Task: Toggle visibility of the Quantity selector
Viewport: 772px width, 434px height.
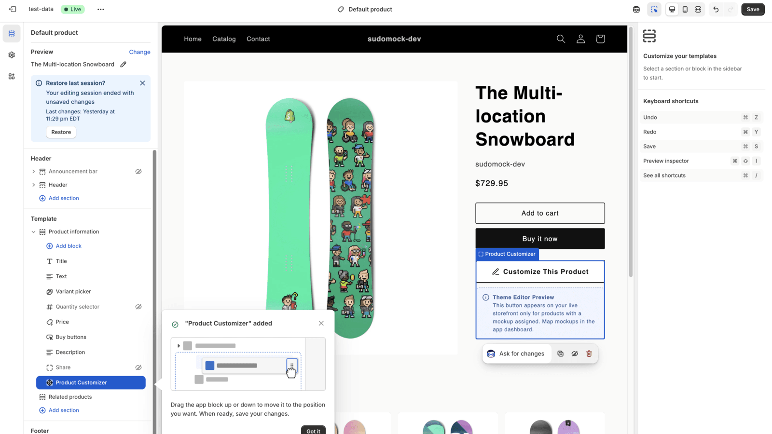Action: [138, 307]
